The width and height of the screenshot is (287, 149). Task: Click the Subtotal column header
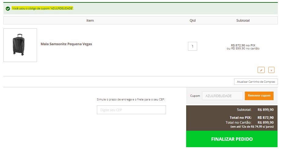(243, 20)
